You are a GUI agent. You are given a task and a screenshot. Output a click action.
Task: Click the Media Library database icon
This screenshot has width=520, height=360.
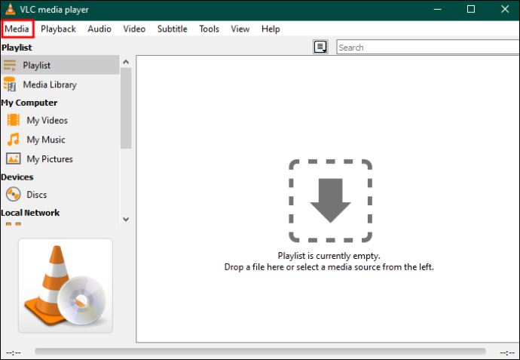[x=10, y=85]
